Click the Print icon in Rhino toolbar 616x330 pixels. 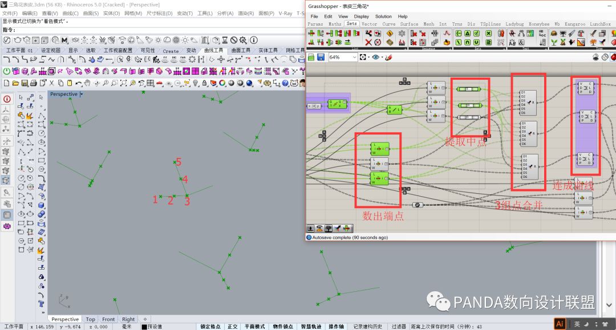click(34, 83)
